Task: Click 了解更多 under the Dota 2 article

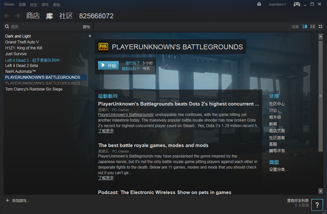Action: tap(106, 131)
